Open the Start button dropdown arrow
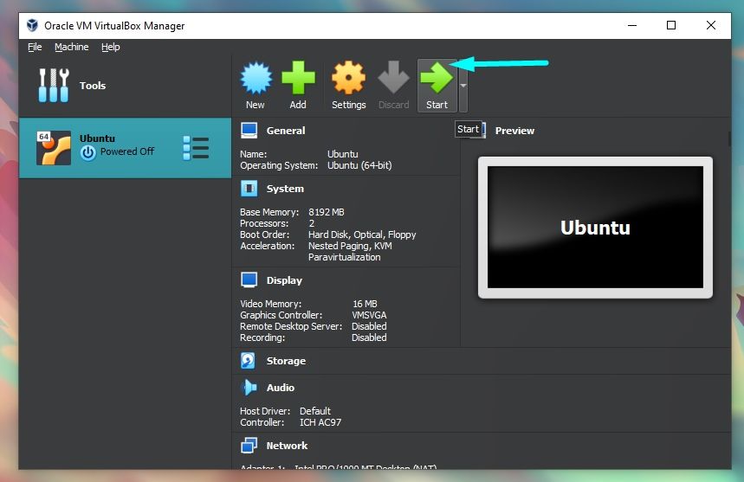The width and height of the screenshot is (744, 482). point(463,86)
